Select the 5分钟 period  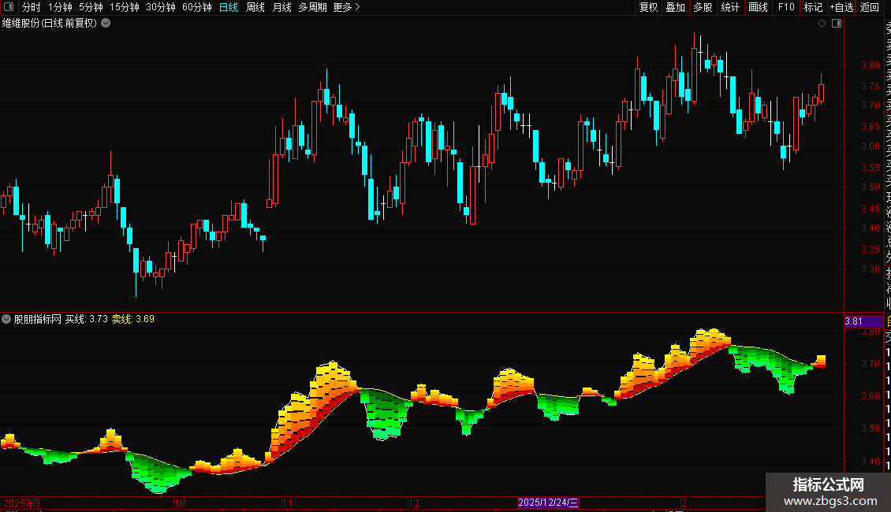(91, 7)
